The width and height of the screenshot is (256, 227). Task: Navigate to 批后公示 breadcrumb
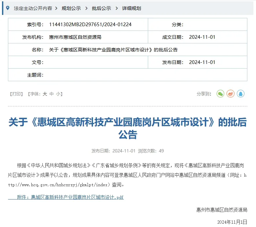tap(101, 8)
